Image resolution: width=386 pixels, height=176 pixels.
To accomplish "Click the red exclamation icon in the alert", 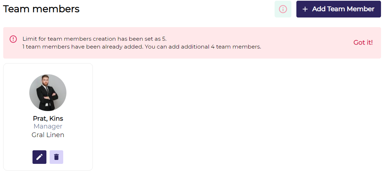I will click(x=13, y=39).
